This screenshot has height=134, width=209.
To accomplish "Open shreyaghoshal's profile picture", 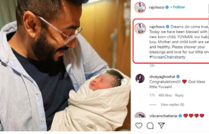I will 140,78.
